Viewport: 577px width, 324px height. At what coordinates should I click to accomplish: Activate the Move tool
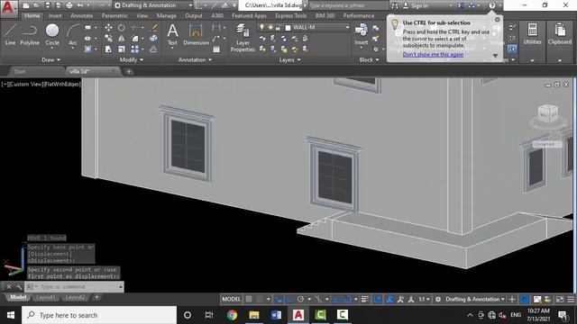tap(108, 28)
